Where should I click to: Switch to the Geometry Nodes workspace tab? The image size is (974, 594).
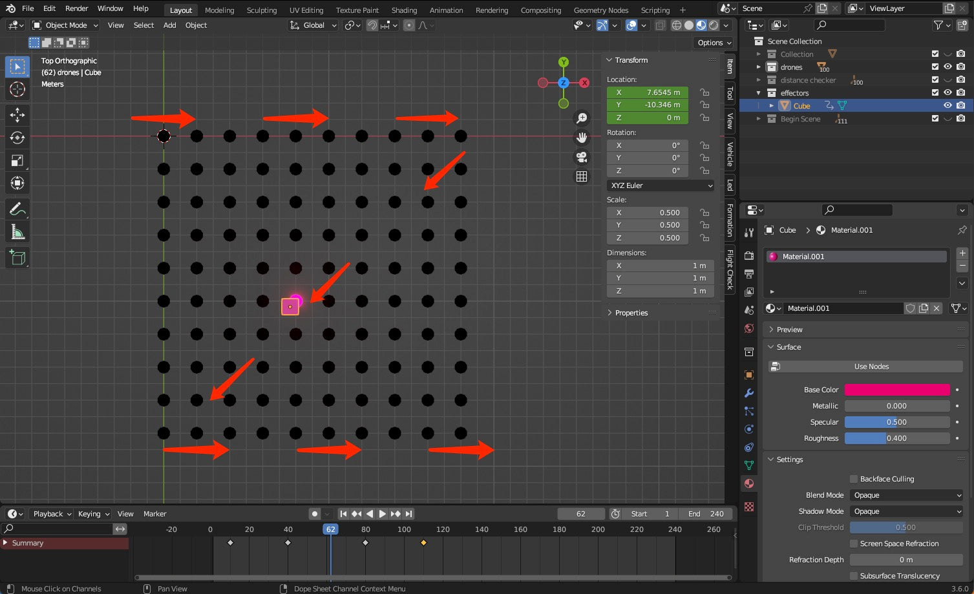click(600, 10)
